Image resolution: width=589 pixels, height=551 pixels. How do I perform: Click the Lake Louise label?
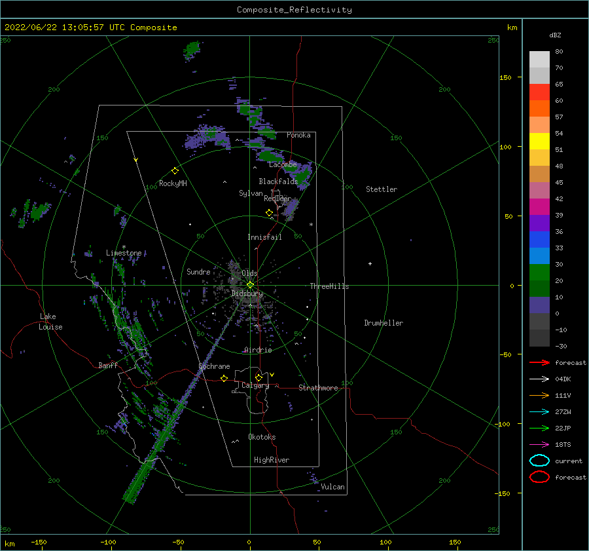[50, 322]
